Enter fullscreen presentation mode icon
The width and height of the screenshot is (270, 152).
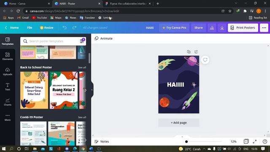255,141
